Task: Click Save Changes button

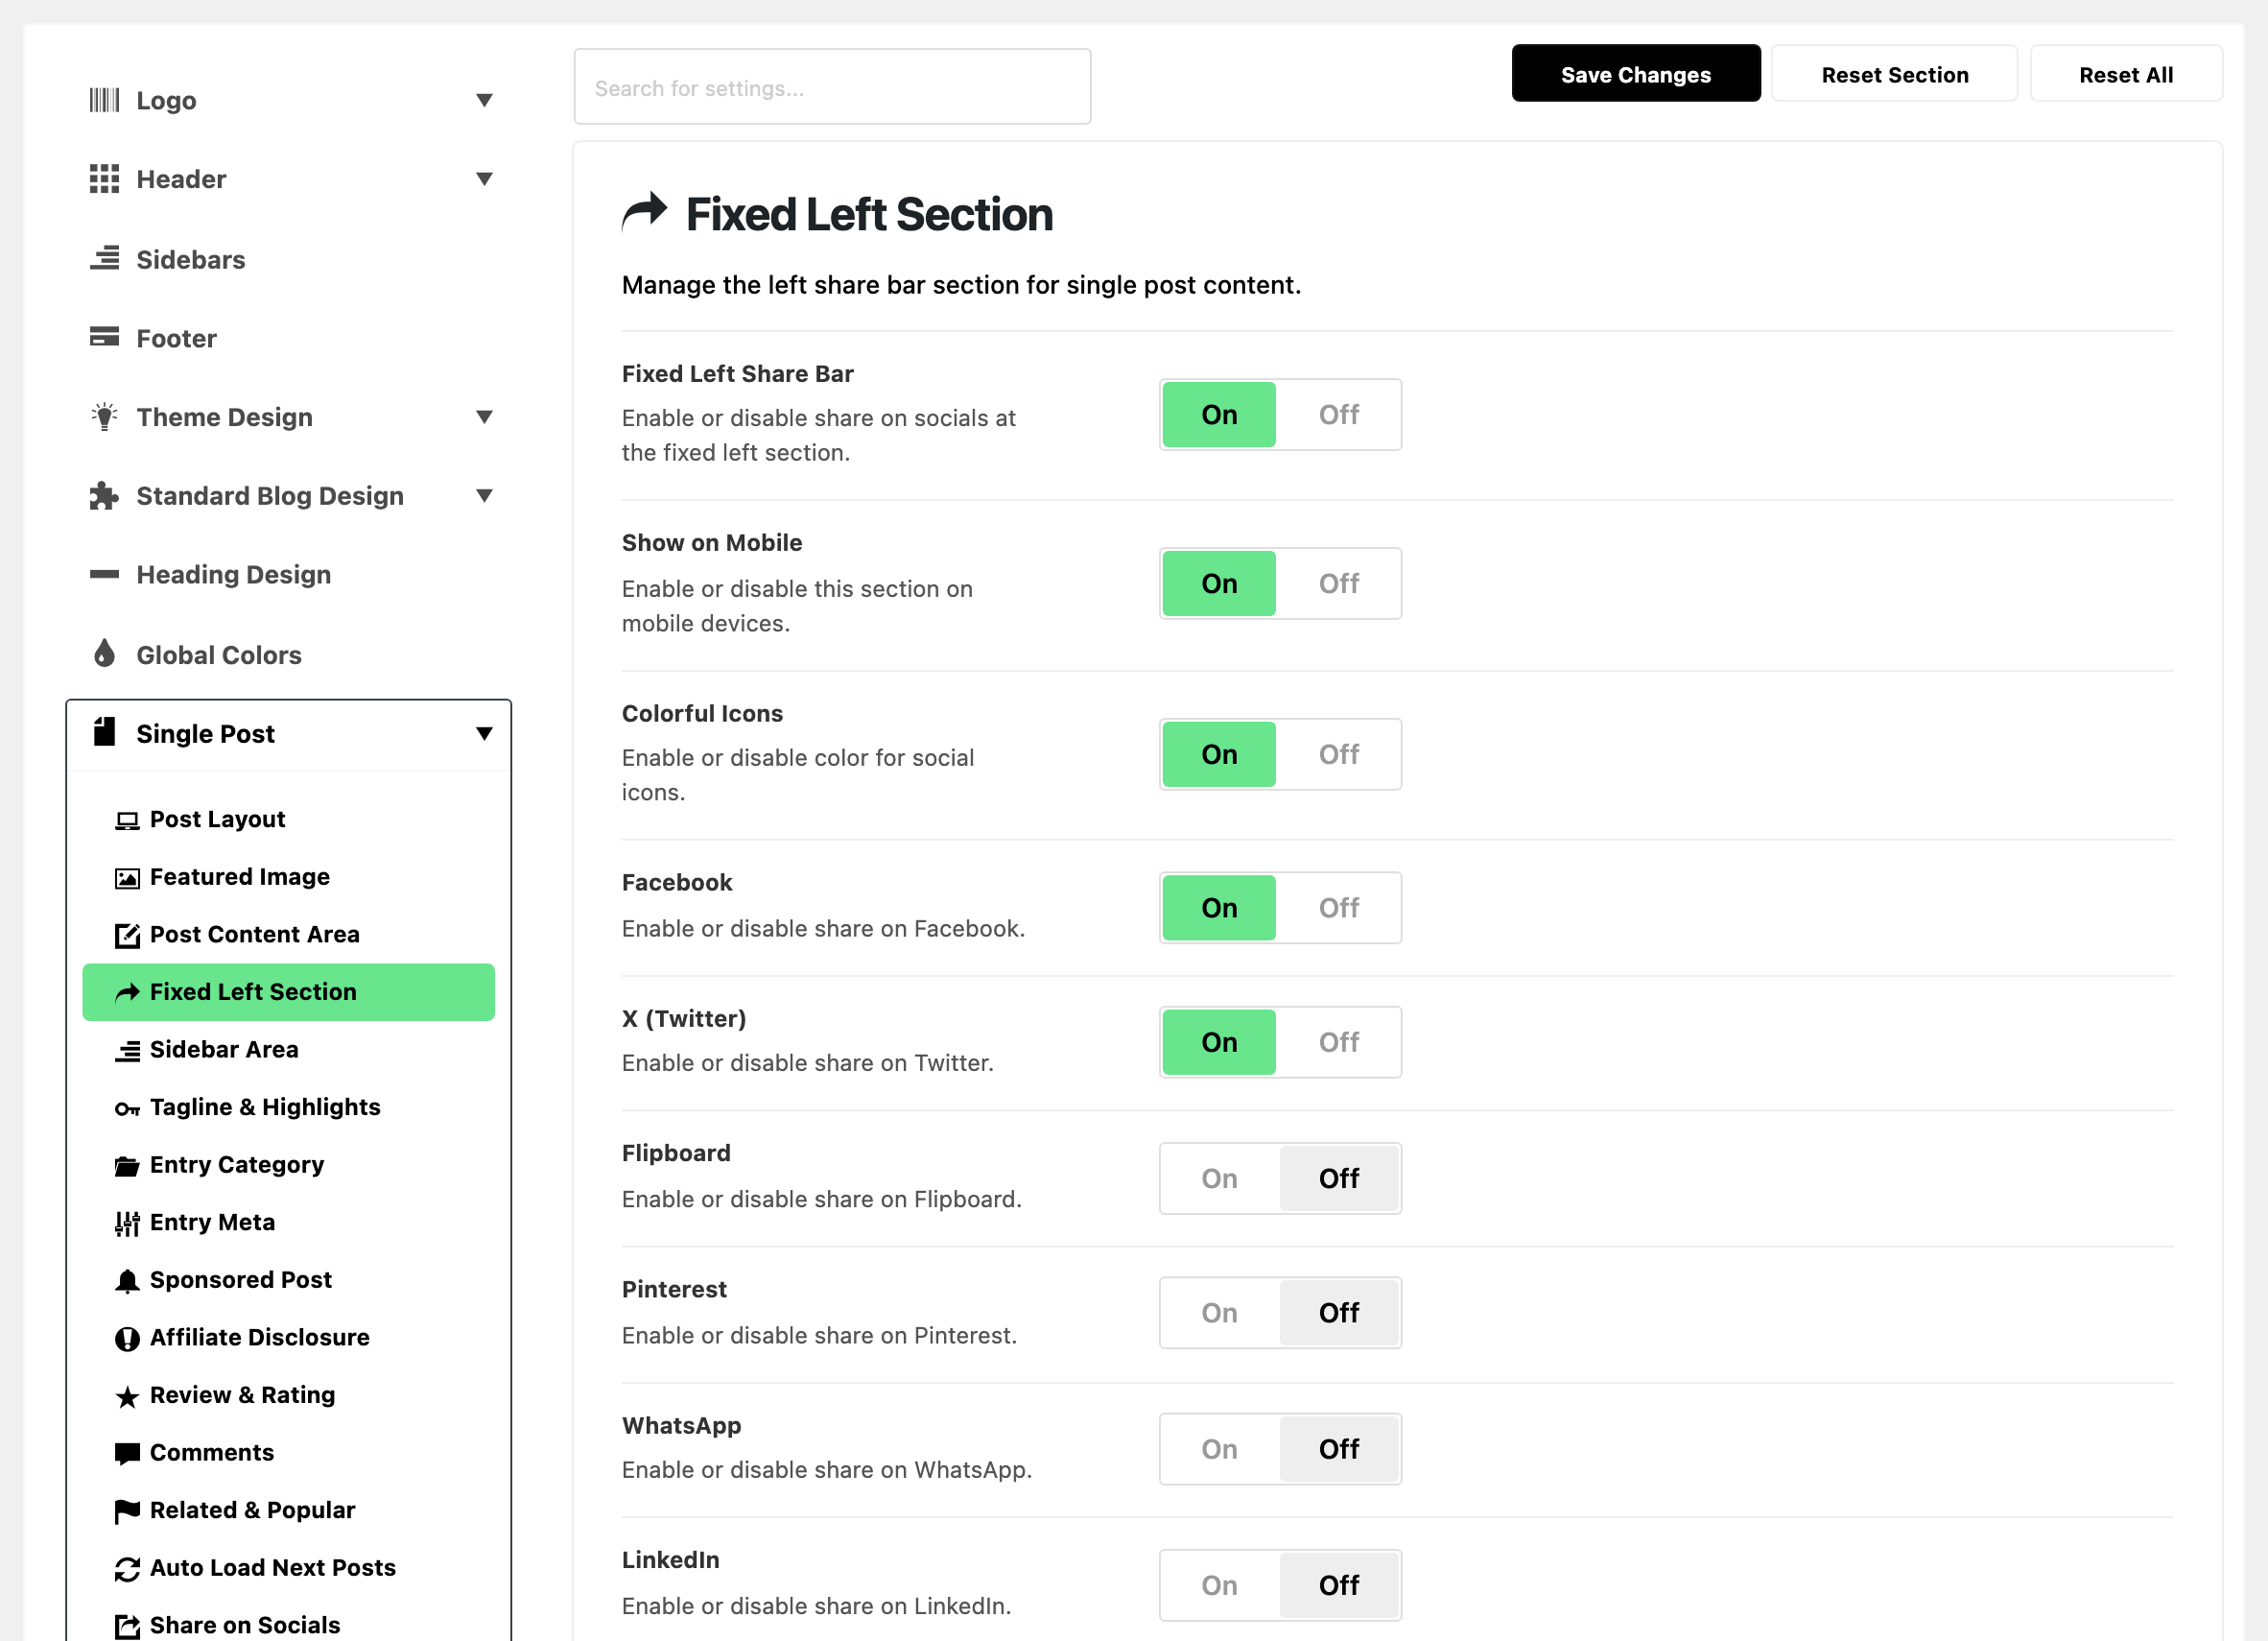Action: tap(1635, 74)
